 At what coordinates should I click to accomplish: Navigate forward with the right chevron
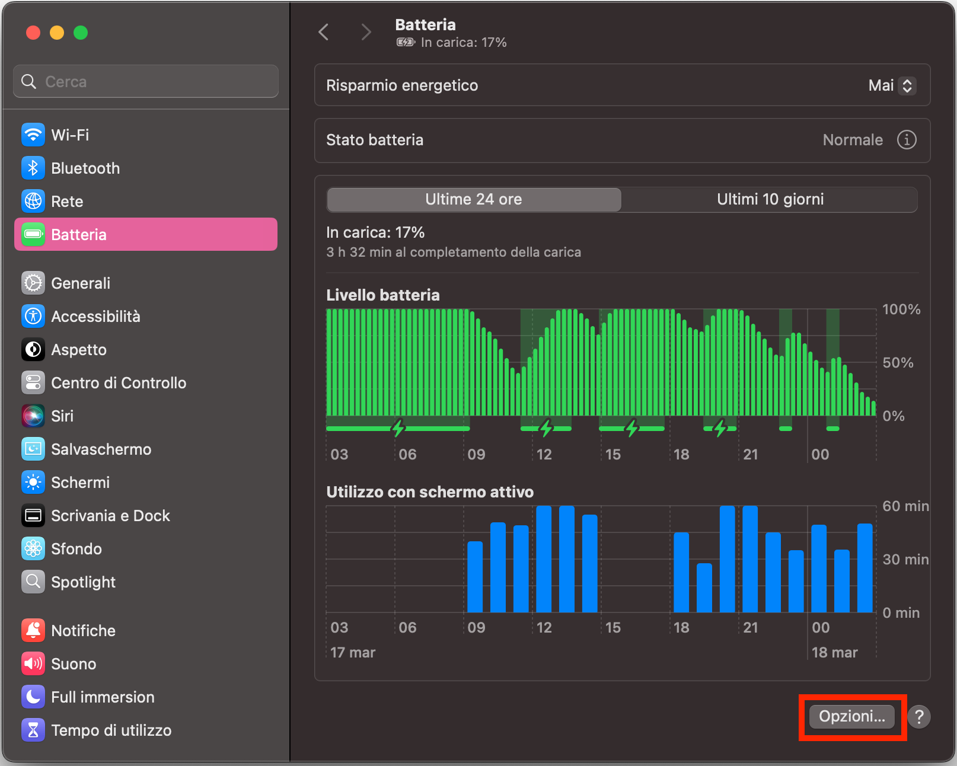(366, 32)
